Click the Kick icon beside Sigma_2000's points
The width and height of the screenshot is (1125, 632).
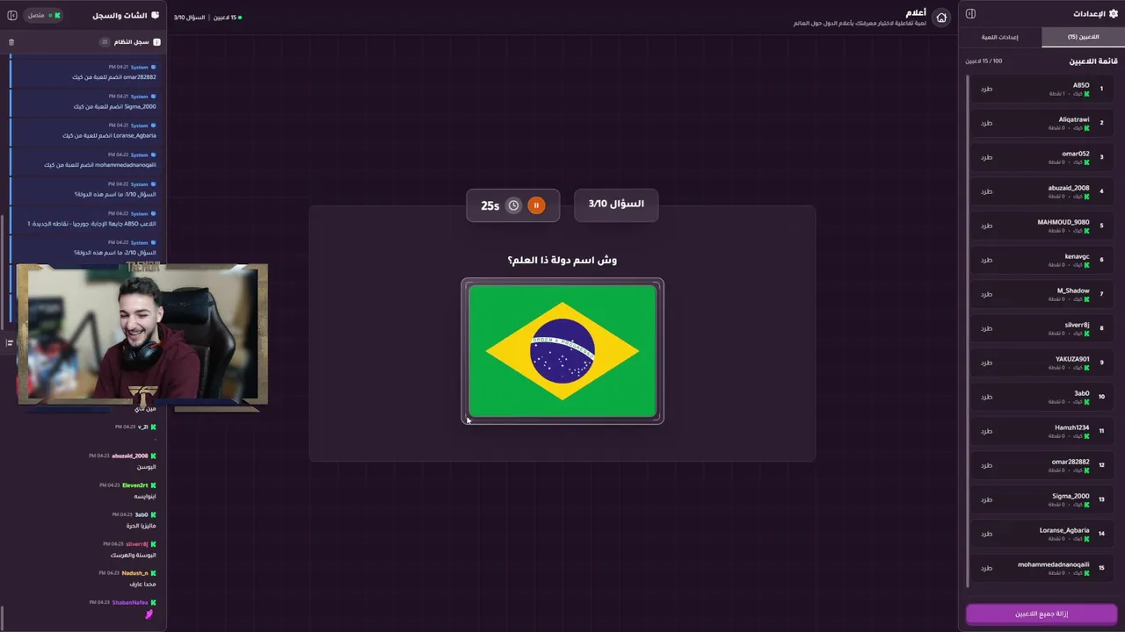(1086, 505)
